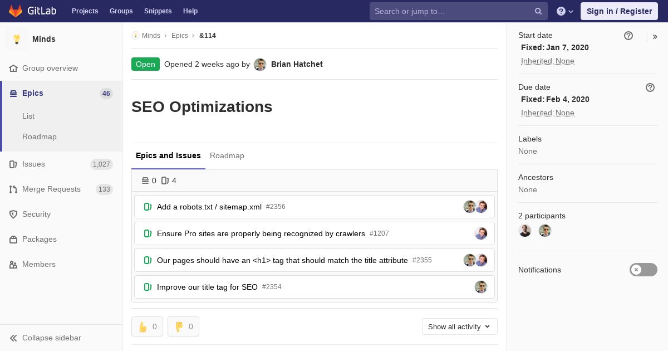The image size is (668, 351).
Task: Open the Show all activity dropdown
Action: (x=460, y=326)
